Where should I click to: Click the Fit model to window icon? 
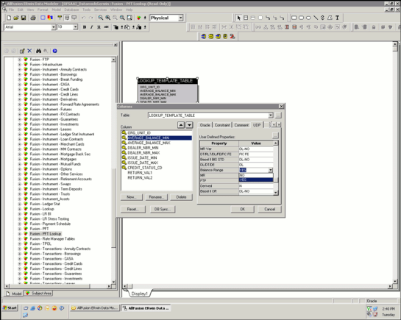129,18
